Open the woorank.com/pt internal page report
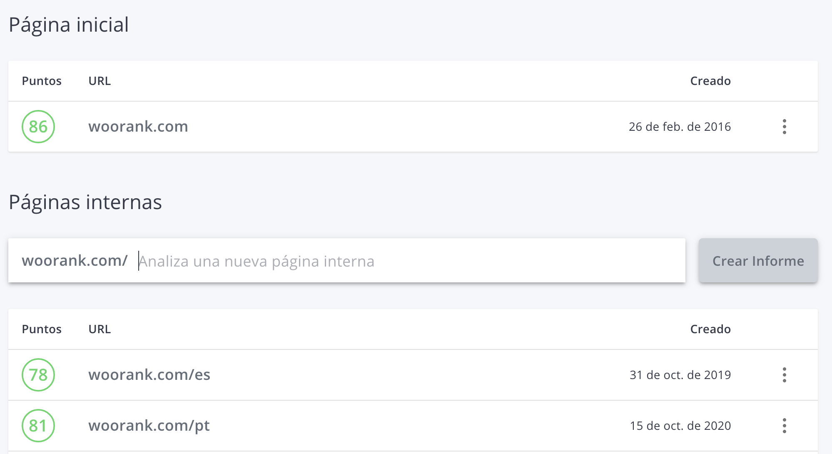 click(x=149, y=426)
